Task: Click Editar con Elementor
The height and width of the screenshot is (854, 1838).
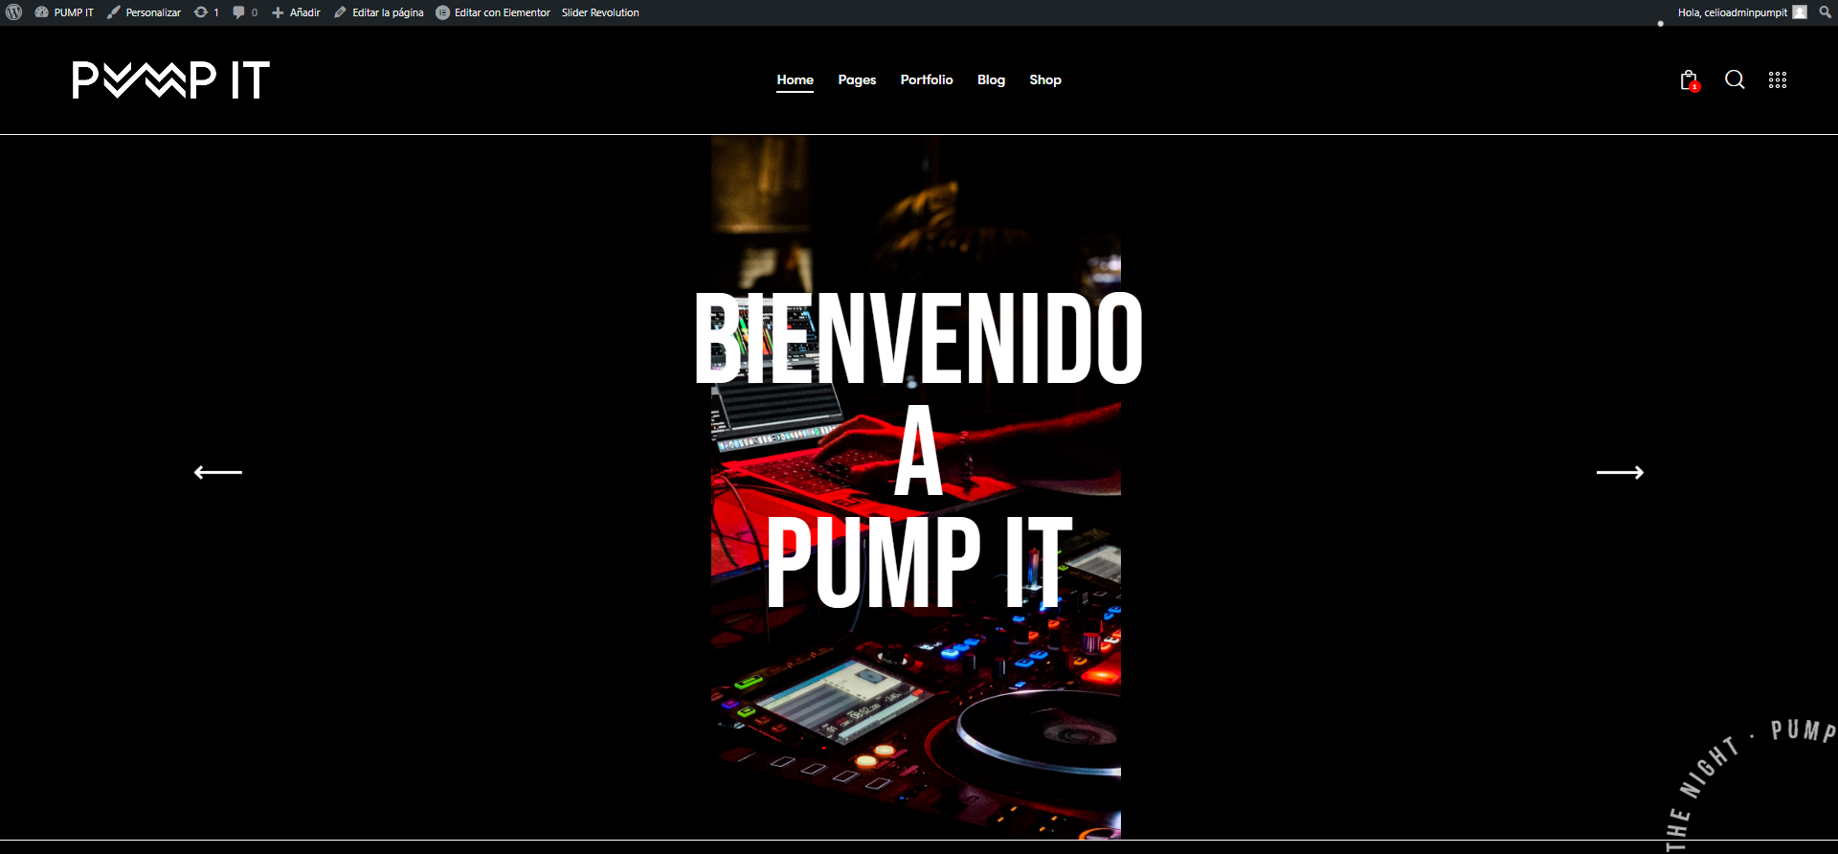Action: (493, 12)
